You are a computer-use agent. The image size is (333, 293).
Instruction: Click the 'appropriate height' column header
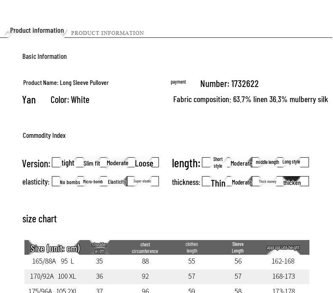(283, 248)
